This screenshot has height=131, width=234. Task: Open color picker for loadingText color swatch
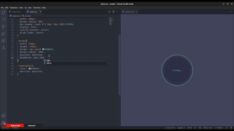30,69
